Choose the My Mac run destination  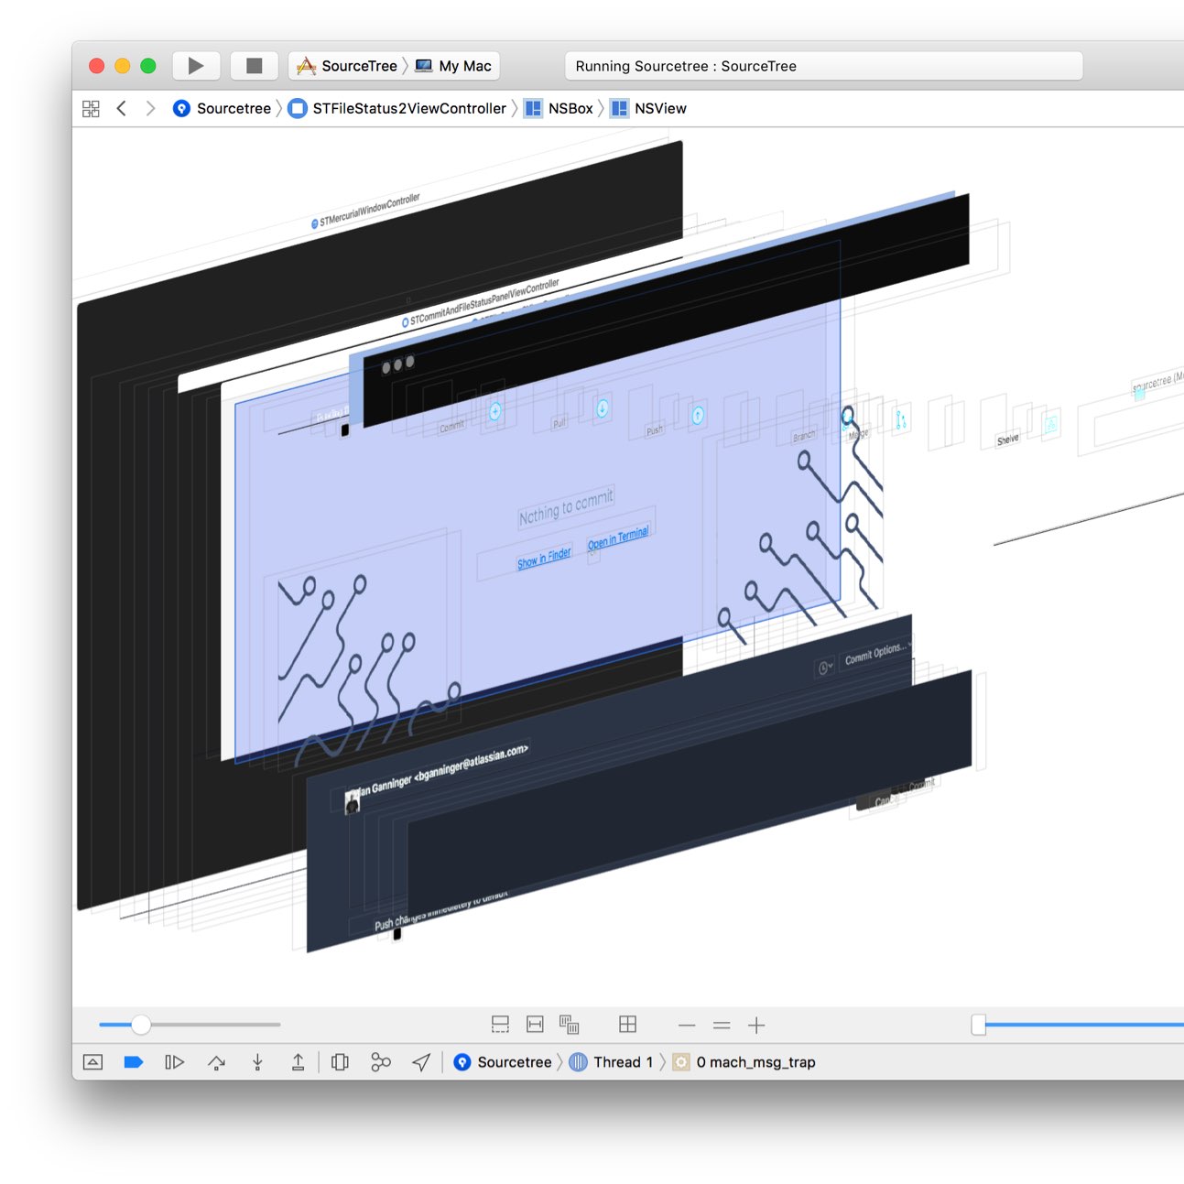click(x=454, y=66)
